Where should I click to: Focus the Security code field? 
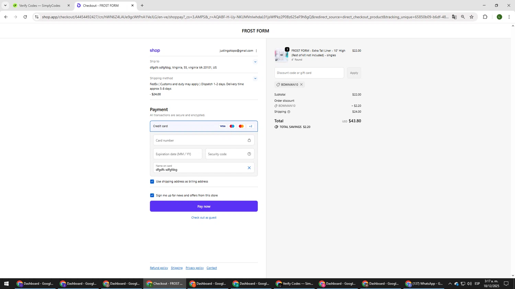[x=230, y=154]
